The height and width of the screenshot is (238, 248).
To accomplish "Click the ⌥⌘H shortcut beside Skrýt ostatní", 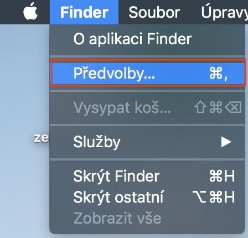I will [214, 197].
